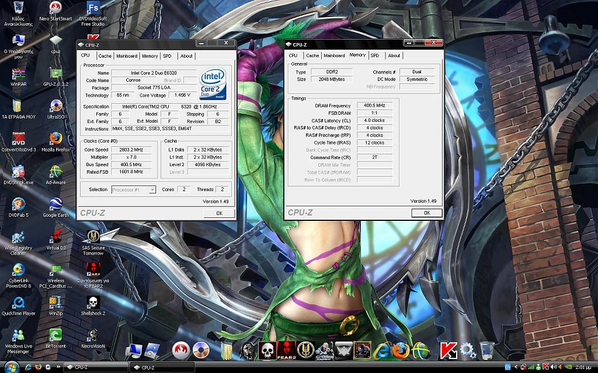
Task: Click the volume icon in system tray
Action: [552, 367]
